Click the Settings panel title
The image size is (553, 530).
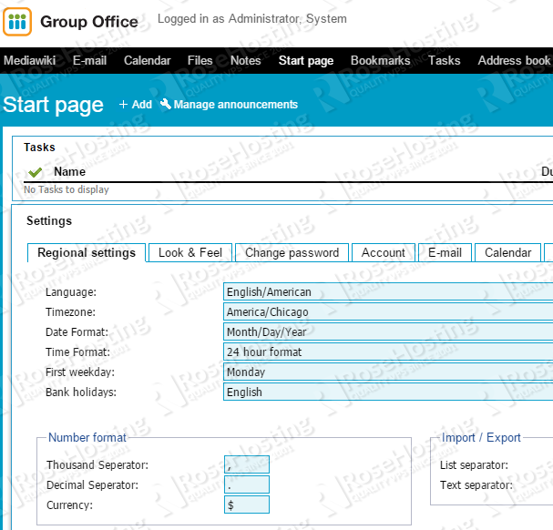tap(49, 220)
